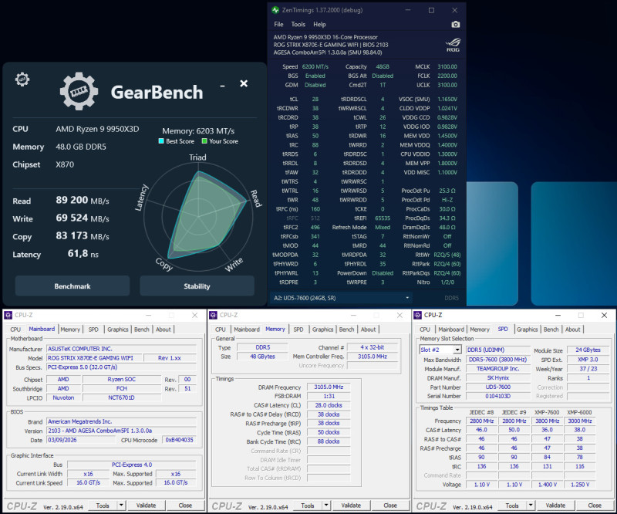This screenshot has height=514, width=617.
Task: Click CPU-Z Mainboard window title icon
Action: [8, 315]
